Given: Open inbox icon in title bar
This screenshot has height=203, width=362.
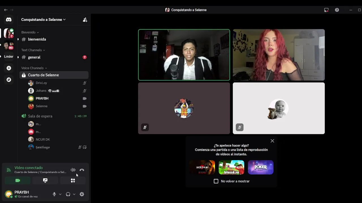Looking at the screenshot, I should point(326,10).
